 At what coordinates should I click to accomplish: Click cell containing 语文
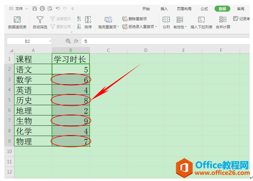click(x=33, y=69)
